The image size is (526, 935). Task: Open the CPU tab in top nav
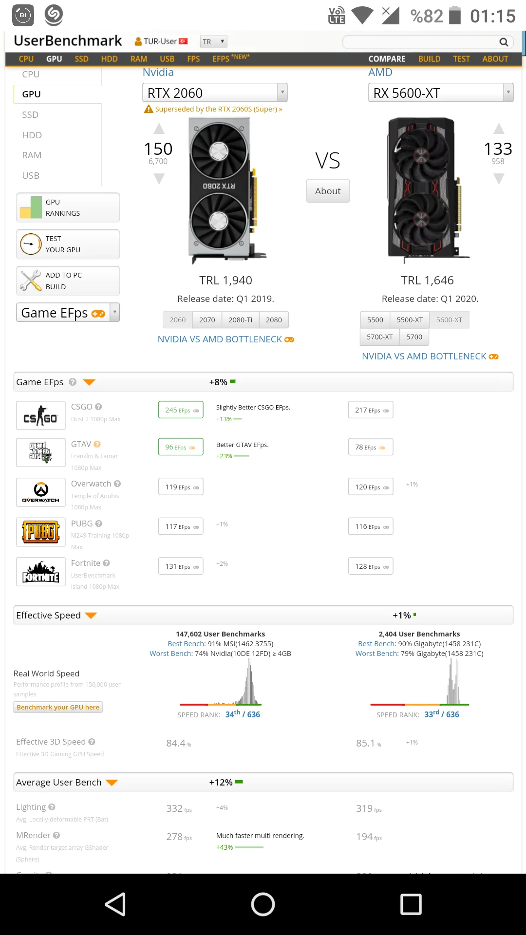26,59
